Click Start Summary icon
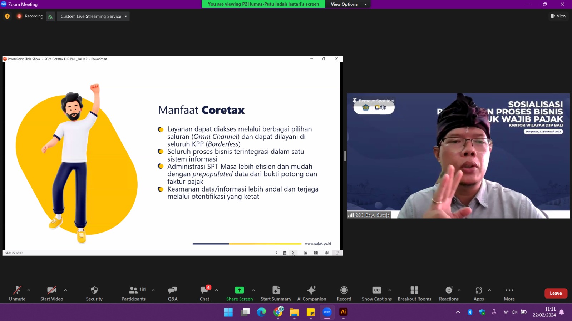This screenshot has height=321, width=572. coord(276,290)
